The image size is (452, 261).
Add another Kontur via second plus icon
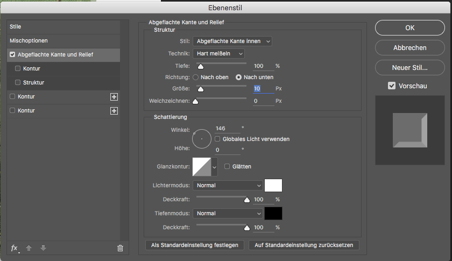(x=114, y=111)
